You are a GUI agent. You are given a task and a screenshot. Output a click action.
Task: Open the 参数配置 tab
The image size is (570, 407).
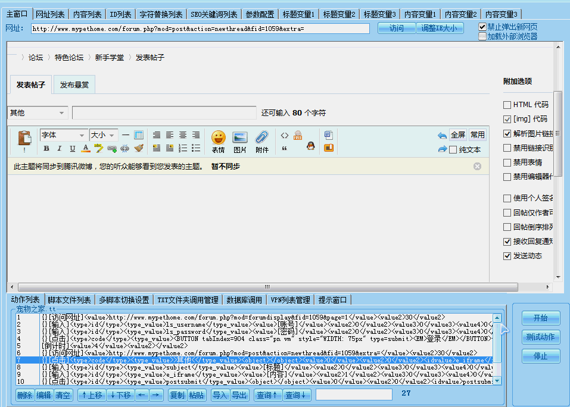tap(260, 14)
